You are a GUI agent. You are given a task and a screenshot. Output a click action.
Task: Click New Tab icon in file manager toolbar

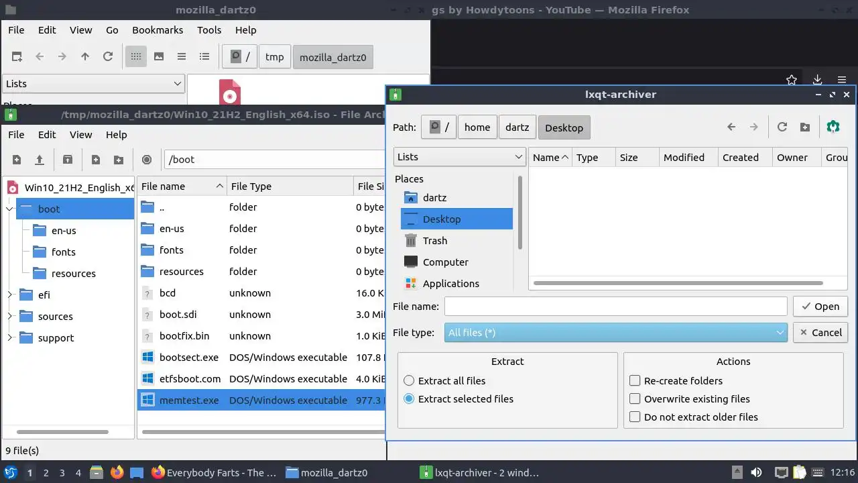pos(17,57)
